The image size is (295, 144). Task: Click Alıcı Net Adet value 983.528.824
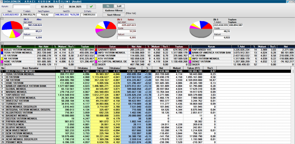tap(33, 25)
